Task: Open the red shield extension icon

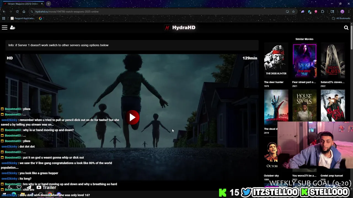Action: (316, 12)
